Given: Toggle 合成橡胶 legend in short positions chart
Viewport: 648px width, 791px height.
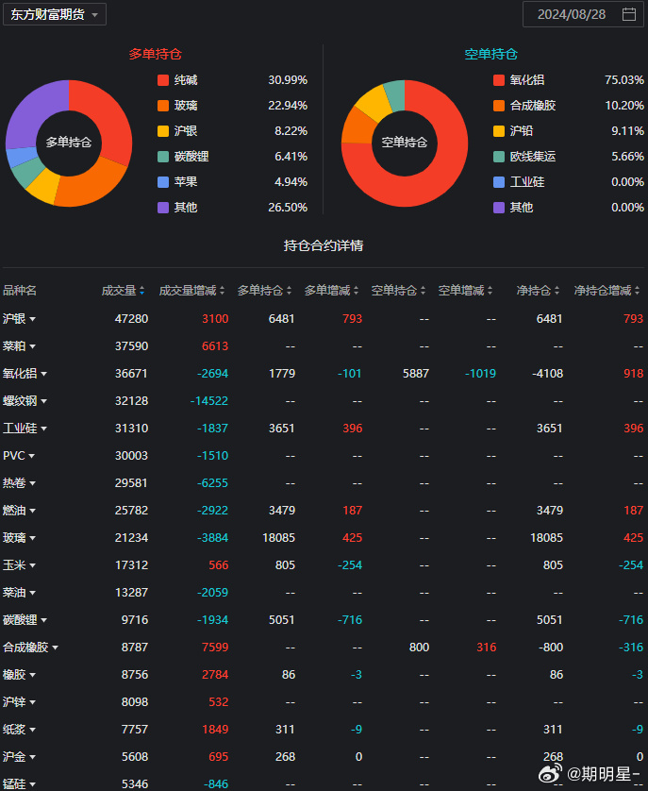Looking at the screenshot, I should (532, 106).
